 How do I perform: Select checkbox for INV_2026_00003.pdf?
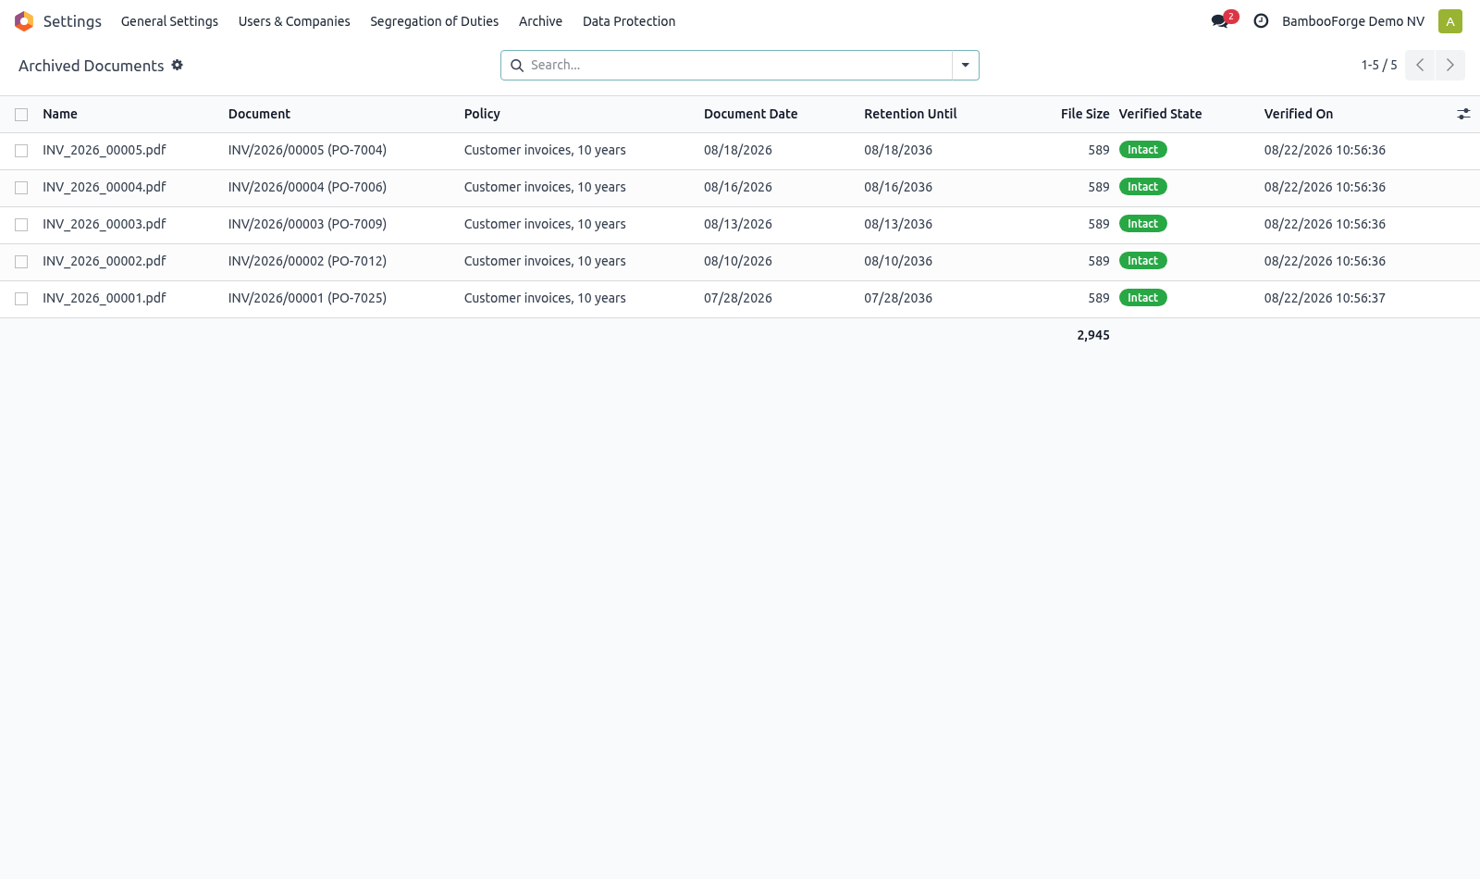coord(21,225)
